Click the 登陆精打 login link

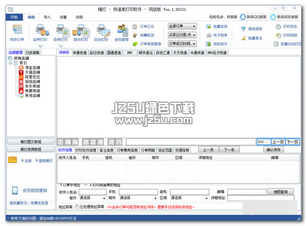[x=44, y=161]
